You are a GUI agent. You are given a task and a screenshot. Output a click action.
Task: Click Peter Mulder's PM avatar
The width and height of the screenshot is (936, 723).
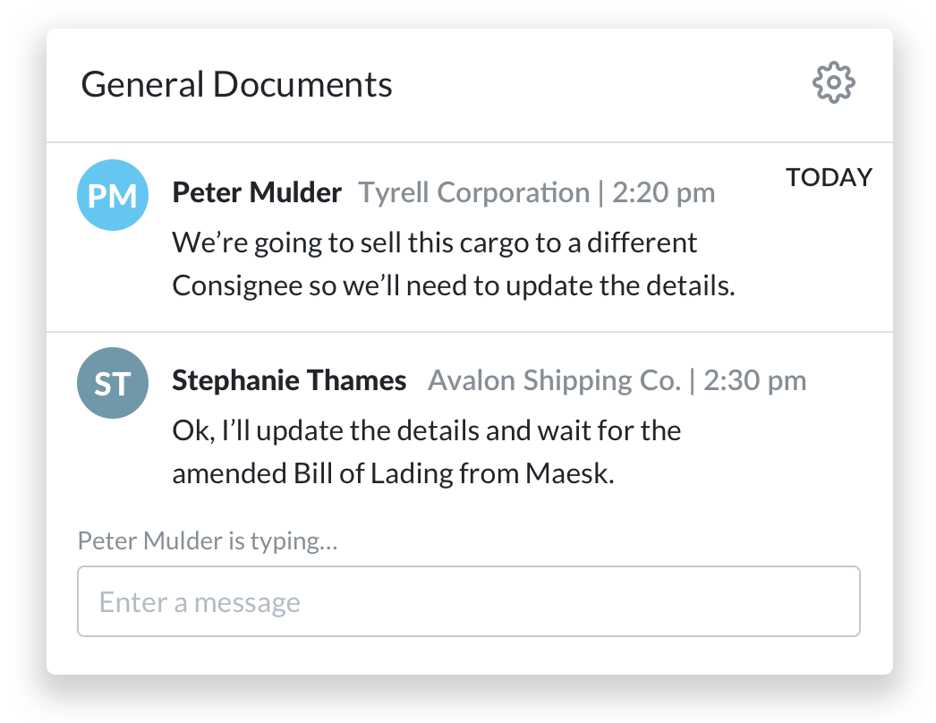click(x=113, y=195)
